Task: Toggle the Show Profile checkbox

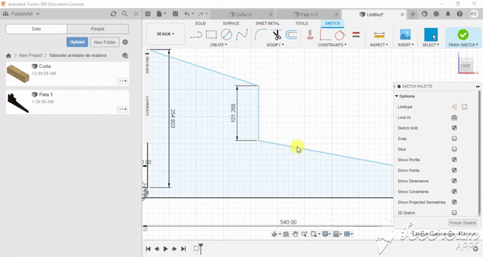Action: [x=454, y=159]
